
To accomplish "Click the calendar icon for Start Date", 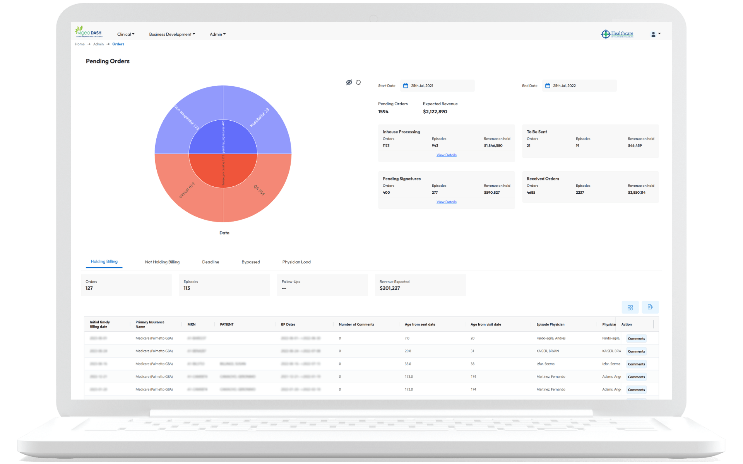I will coord(404,85).
